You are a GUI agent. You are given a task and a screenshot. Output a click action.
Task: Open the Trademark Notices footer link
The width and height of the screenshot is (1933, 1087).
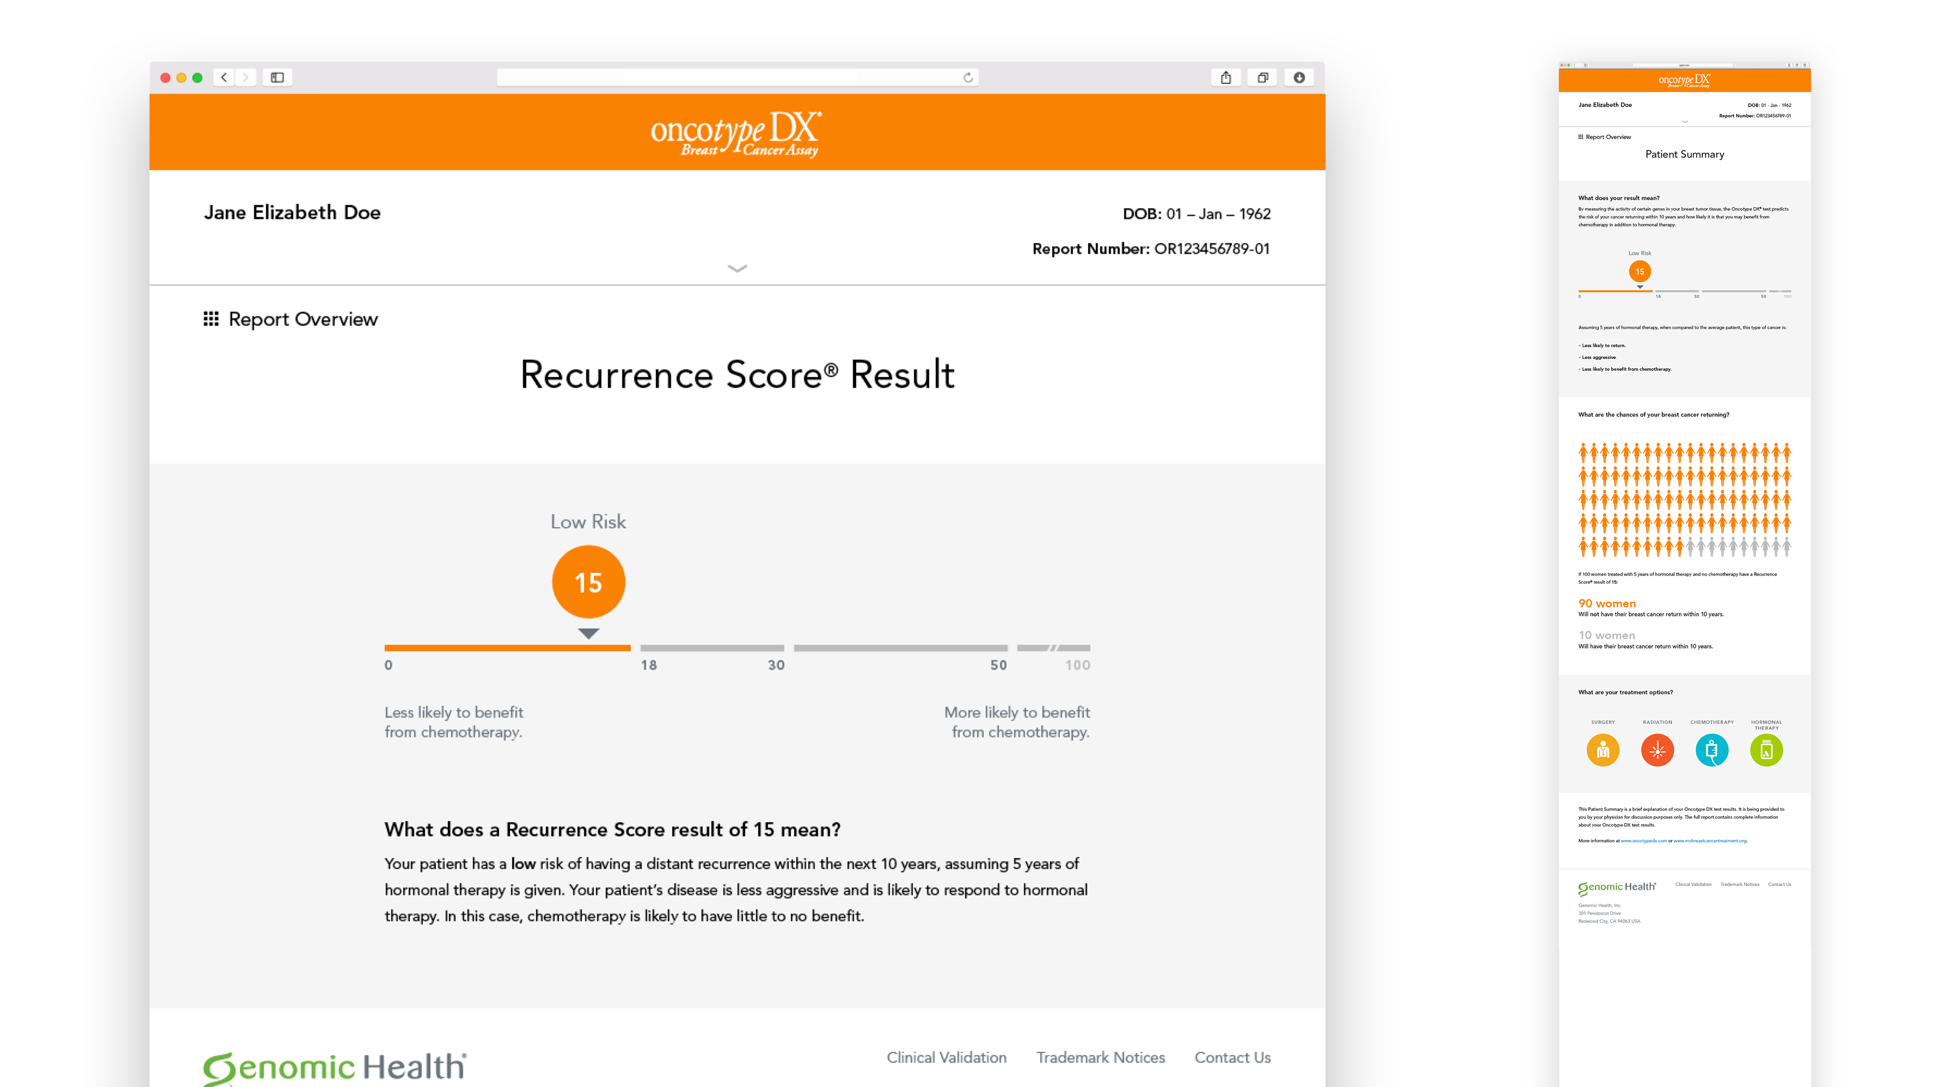tap(1101, 1057)
